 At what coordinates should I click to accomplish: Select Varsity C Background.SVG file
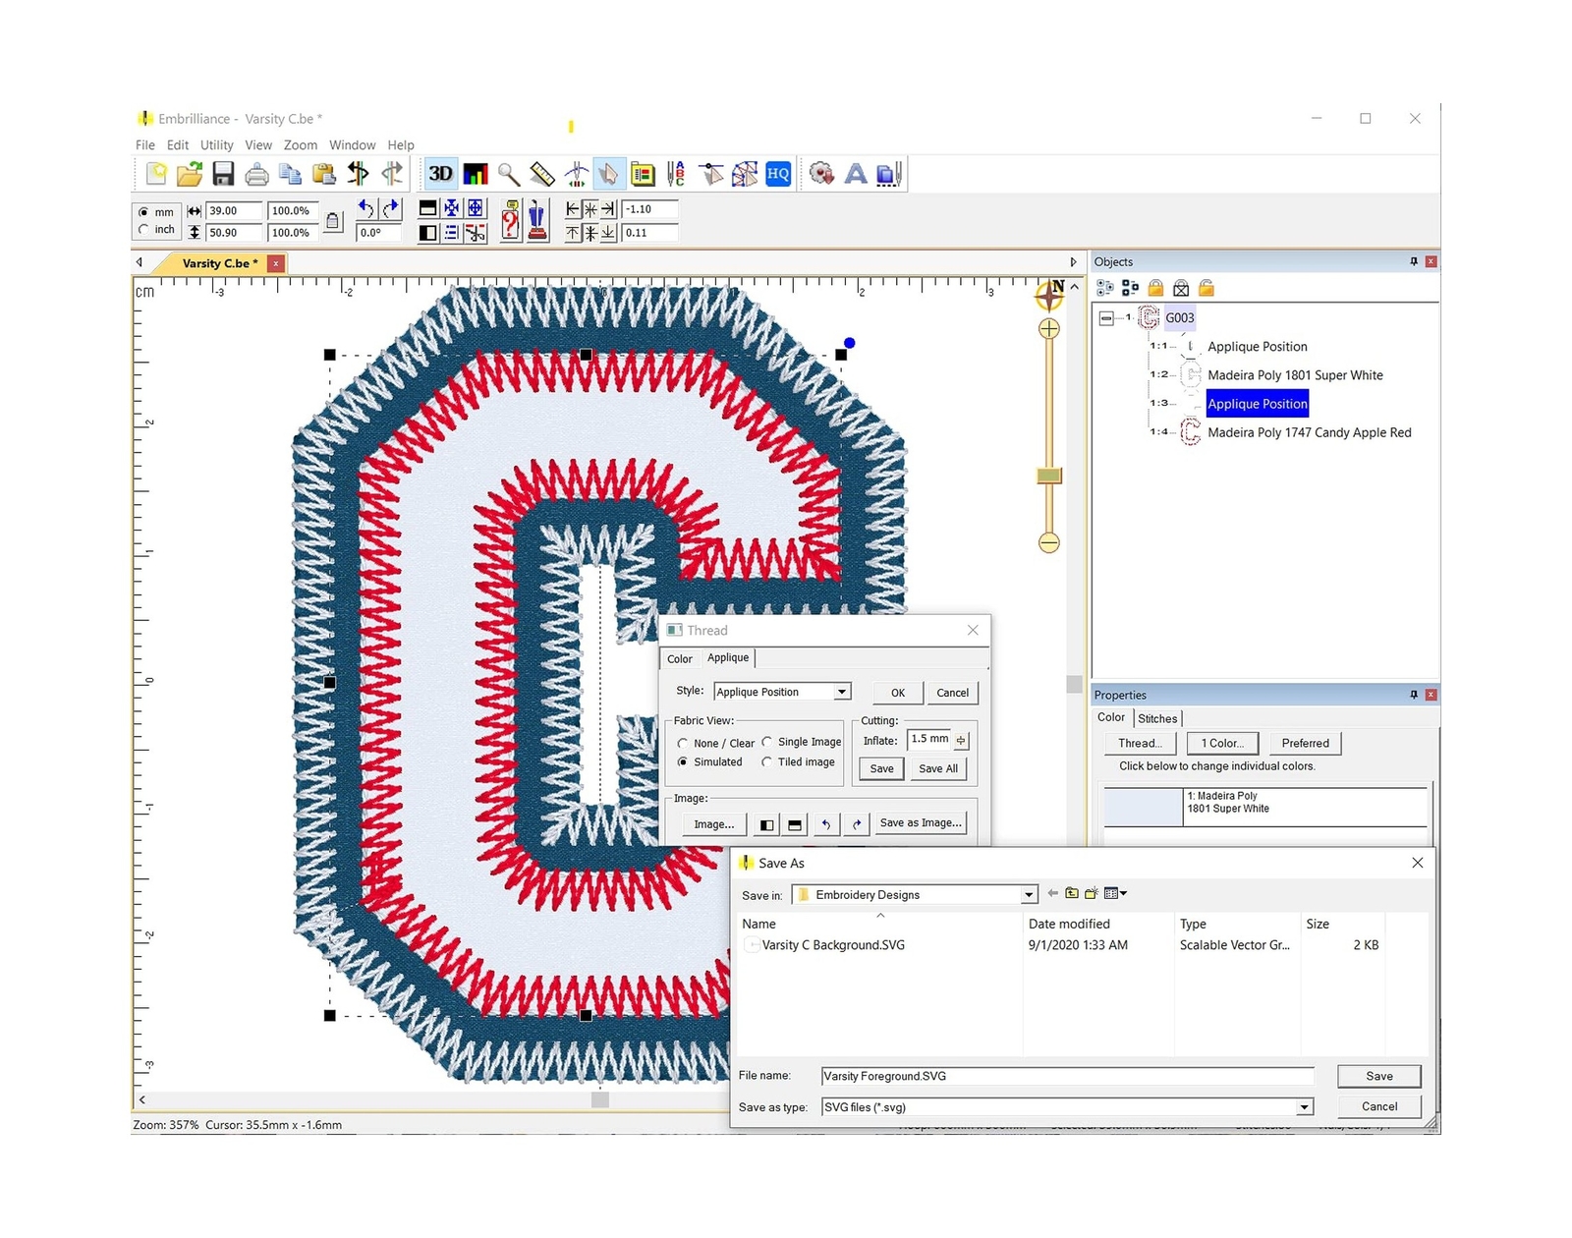click(833, 944)
